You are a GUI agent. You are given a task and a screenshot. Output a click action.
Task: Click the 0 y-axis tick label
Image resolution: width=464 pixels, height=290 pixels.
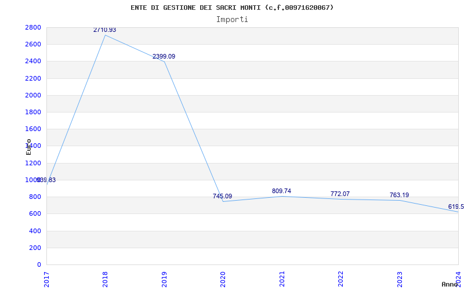pyautogui.click(x=39, y=264)
